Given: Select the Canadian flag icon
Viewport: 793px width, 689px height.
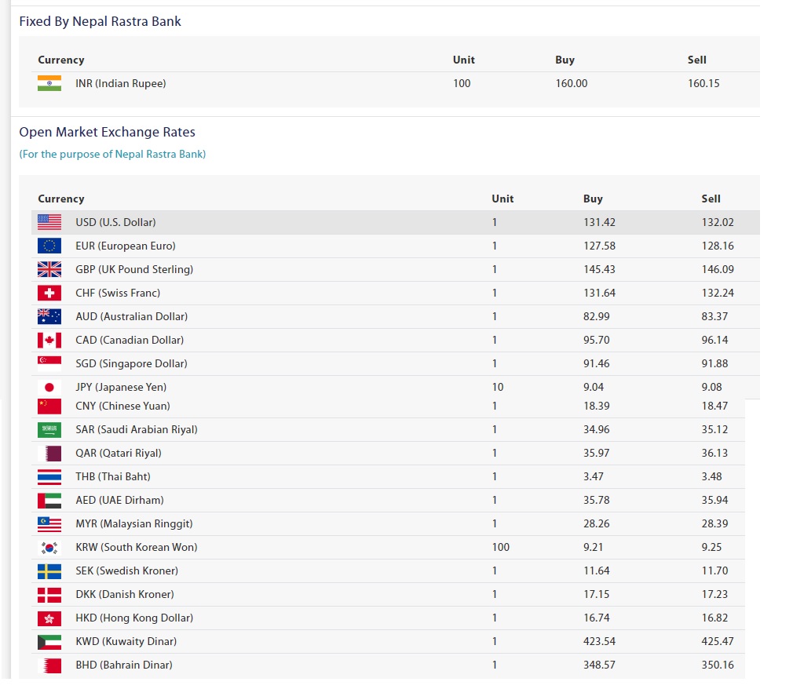Looking at the screenshot, I should pyautogui.click(x=49, y=340).
